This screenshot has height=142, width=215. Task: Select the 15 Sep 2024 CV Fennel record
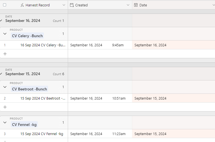(x=42, y=134)
